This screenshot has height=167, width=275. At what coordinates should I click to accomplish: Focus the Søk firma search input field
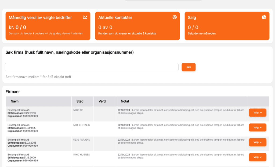[92, 67]
